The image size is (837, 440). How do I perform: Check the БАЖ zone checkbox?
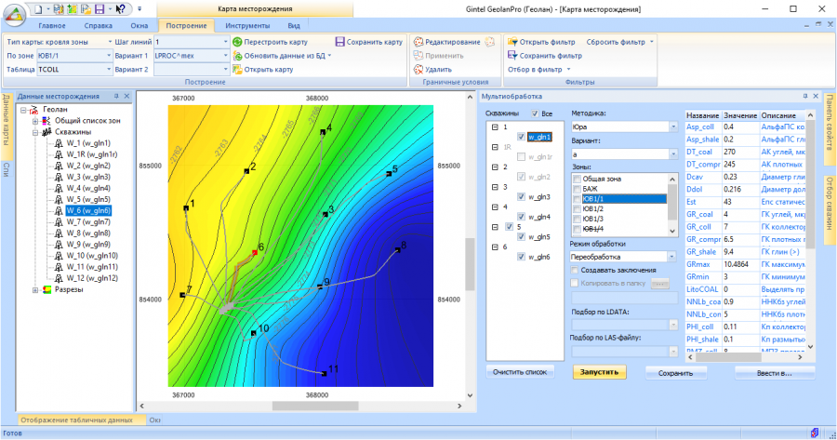(577, 189)
